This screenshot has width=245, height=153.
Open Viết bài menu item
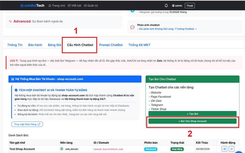pyautogui.click(x=75, y=6)
